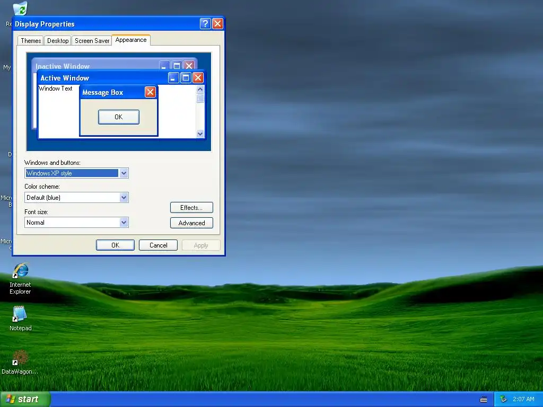This screenshot has width=543, height=407.
Task: Click the keyboard icon in system tray
Action: click(x=484, y=400)
